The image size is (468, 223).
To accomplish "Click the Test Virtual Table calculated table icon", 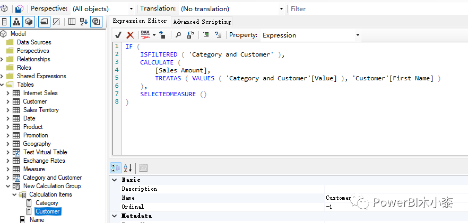I will coord(16,152).
